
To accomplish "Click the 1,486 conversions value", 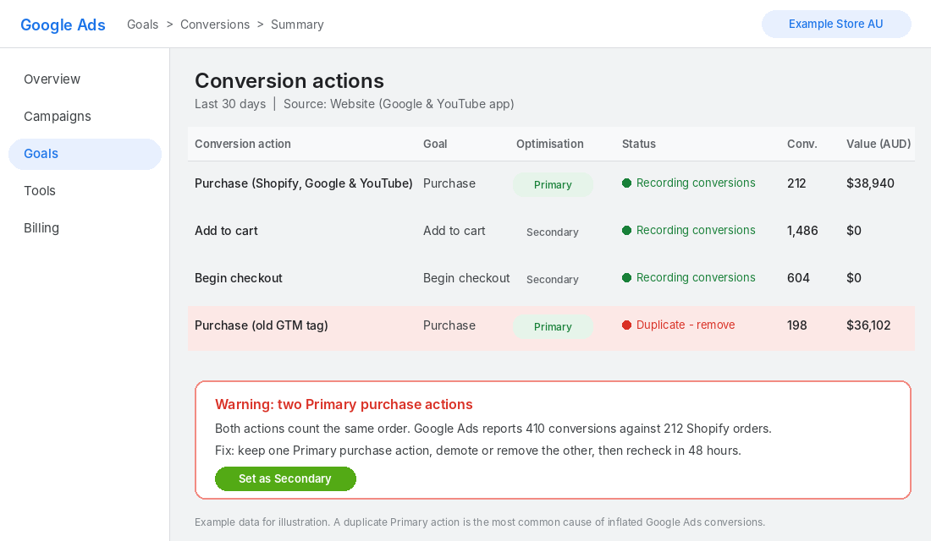I will [x=802, y=231].
